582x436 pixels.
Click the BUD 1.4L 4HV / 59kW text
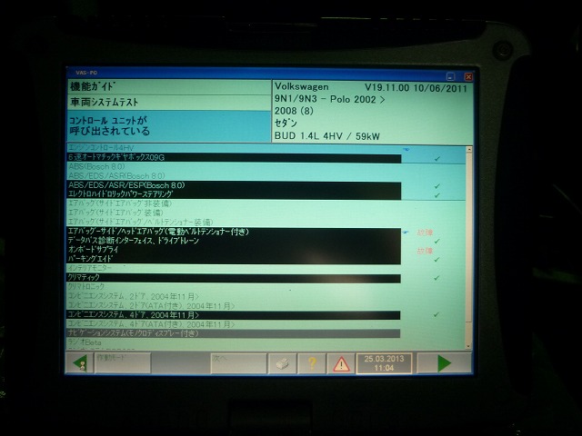[327, 136]
